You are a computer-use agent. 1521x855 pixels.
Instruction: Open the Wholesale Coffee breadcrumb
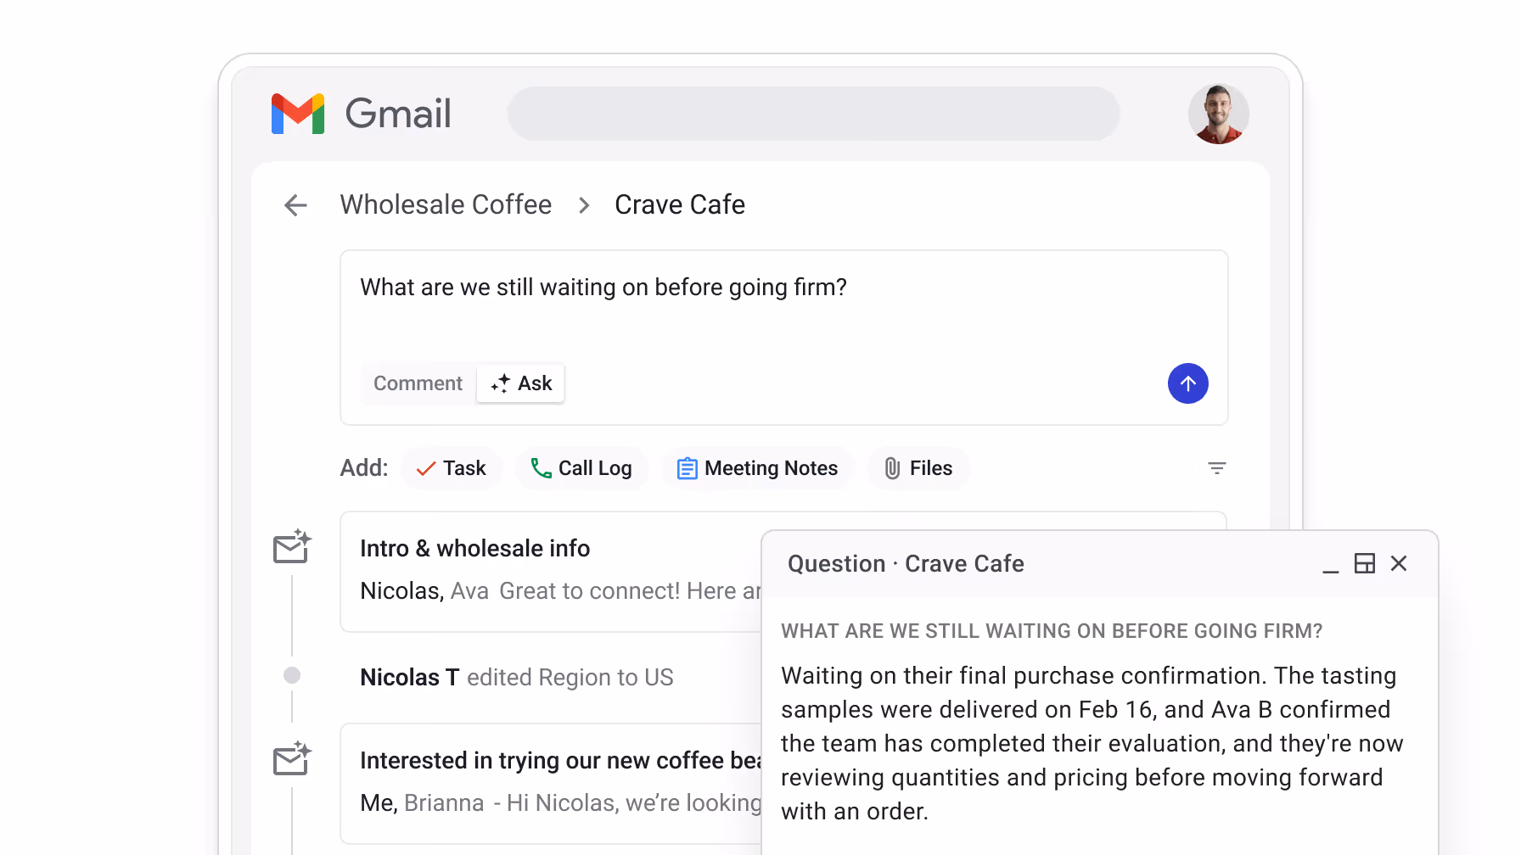(x=446, y=204)
